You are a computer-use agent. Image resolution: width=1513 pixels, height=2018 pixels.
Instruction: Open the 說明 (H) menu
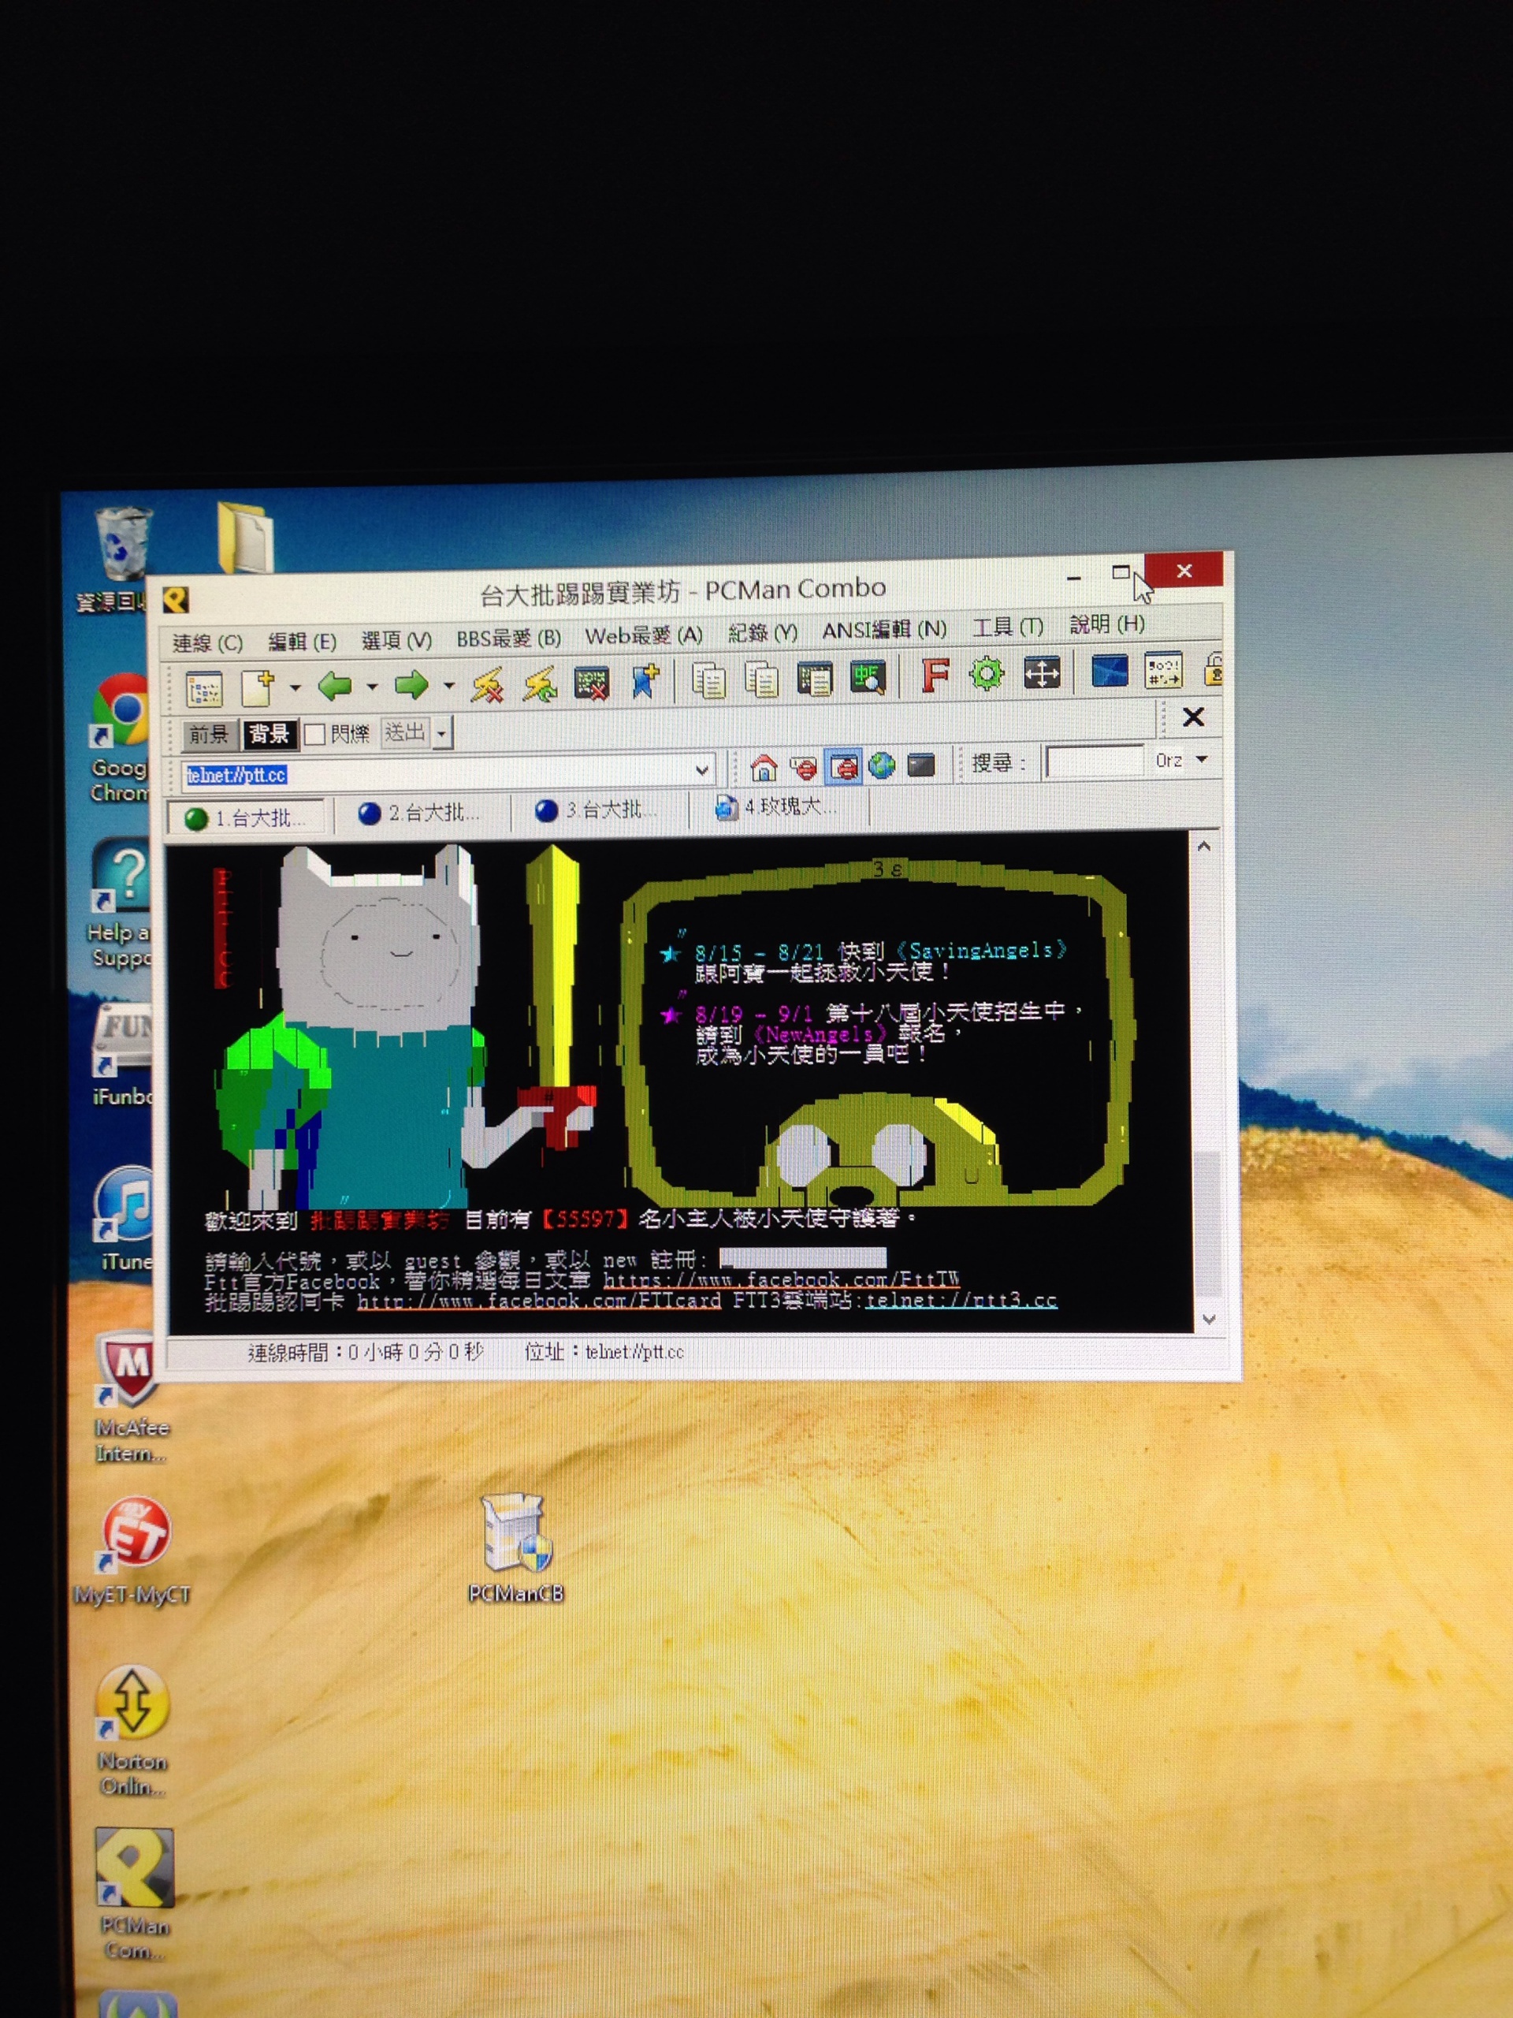1106,624
